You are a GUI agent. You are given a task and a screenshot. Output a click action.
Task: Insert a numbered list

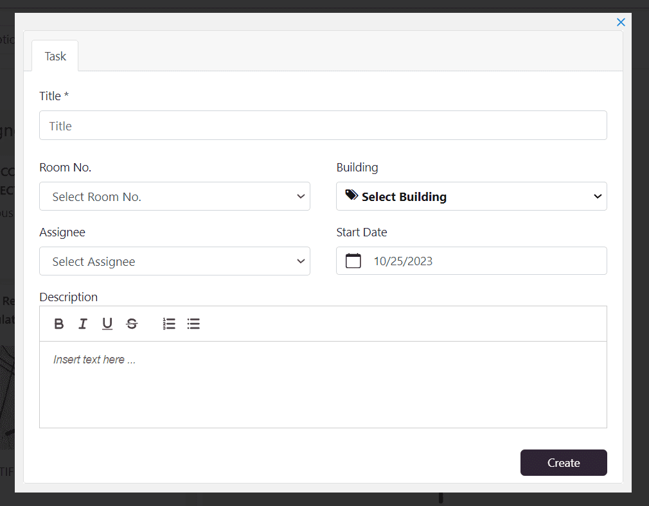pyautogui.click(x=169, y=324)
